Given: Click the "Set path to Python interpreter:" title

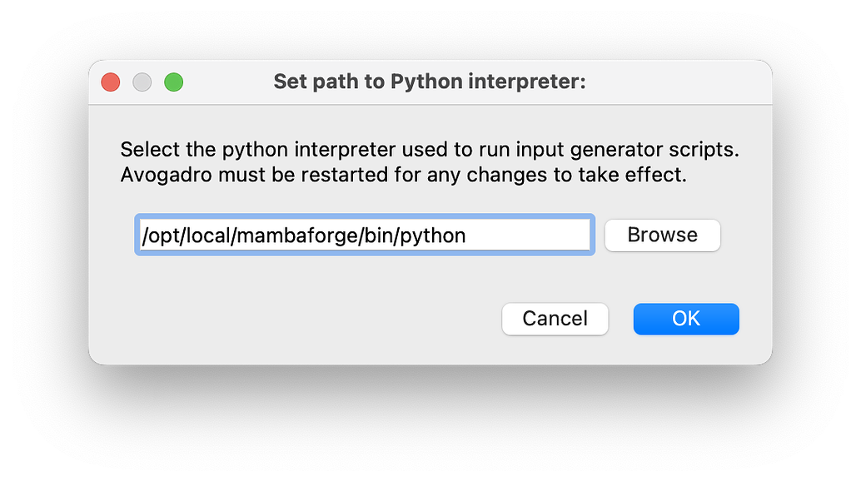Looking at the screenshot, I should (x=430, y=82).
